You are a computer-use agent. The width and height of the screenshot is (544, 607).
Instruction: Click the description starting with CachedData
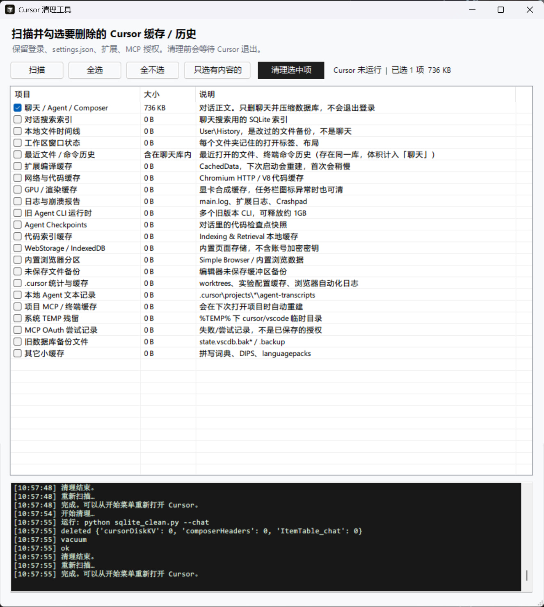[x=275, y=166]
